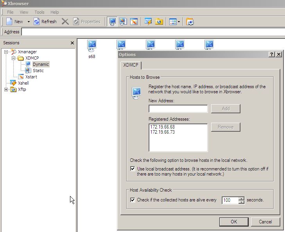Open the Help menu
Image resolution: width=285 pixels, height=232 pixels.
(54, 12)
